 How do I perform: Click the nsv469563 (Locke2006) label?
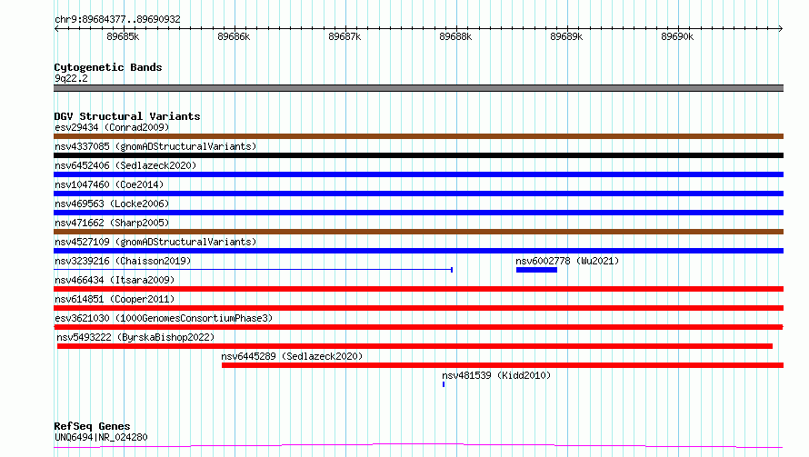[x=112, y=204]
